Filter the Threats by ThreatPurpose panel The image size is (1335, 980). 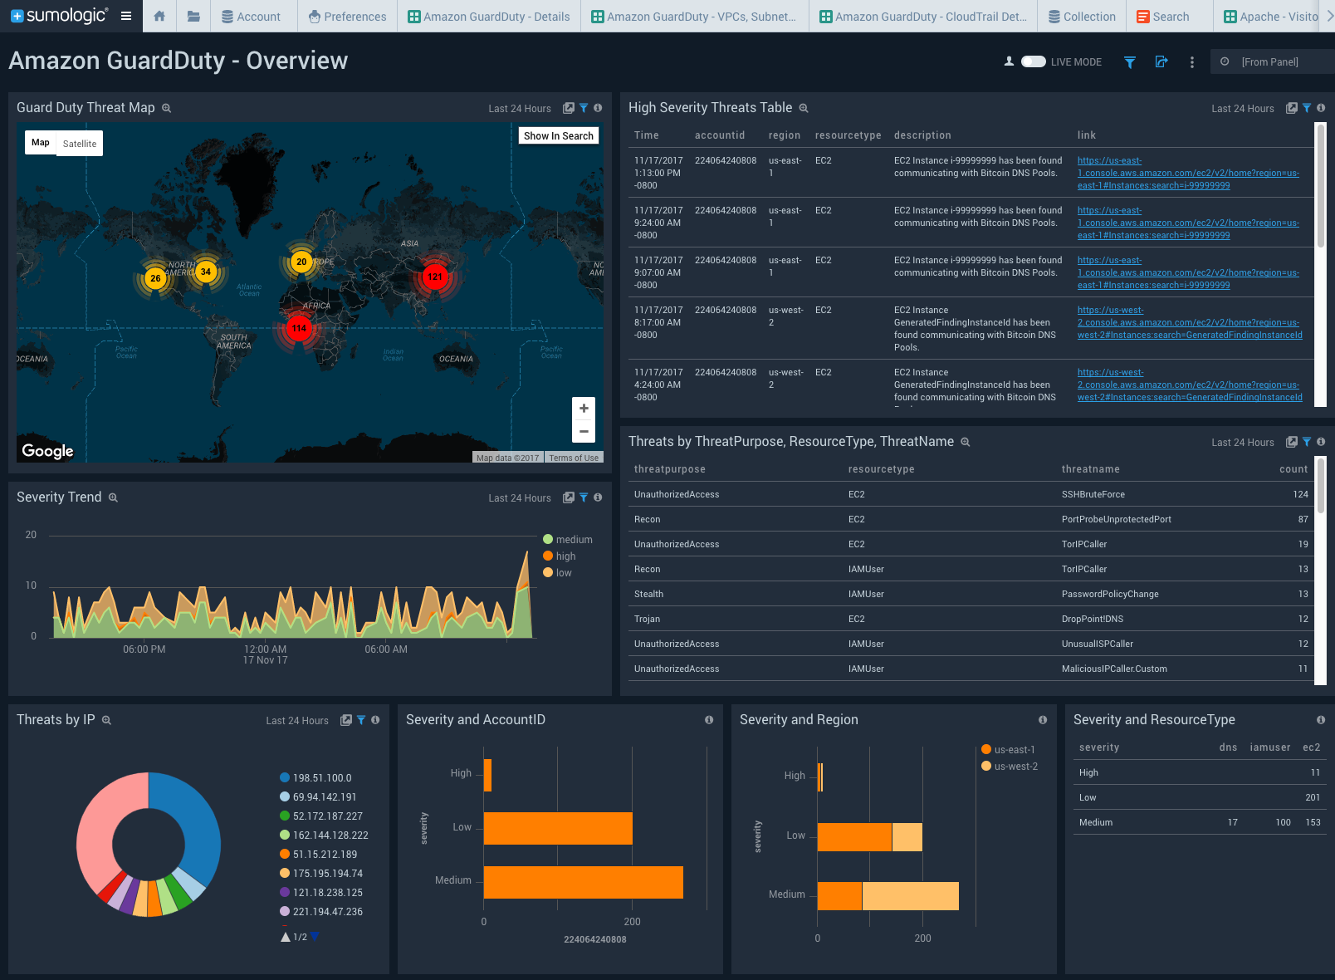click(x=1307, y=442)
